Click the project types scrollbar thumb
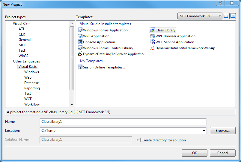 point(72,58)
